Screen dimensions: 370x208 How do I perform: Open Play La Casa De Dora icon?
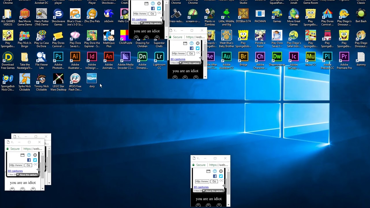point(41,39)
